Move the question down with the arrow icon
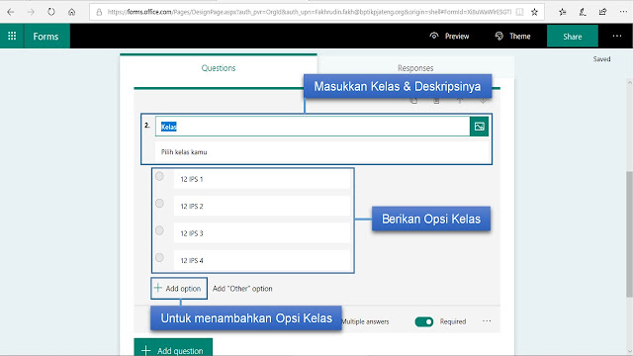Screen dimensions: 633x356 [483, 101]
